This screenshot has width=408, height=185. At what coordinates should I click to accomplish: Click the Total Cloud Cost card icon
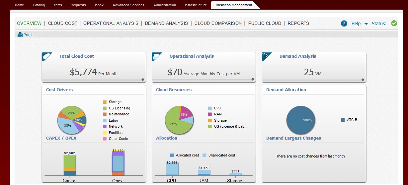(x=47, y=56)
